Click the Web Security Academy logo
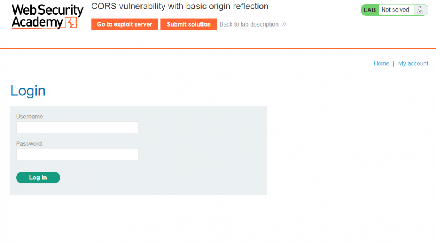 47,17
